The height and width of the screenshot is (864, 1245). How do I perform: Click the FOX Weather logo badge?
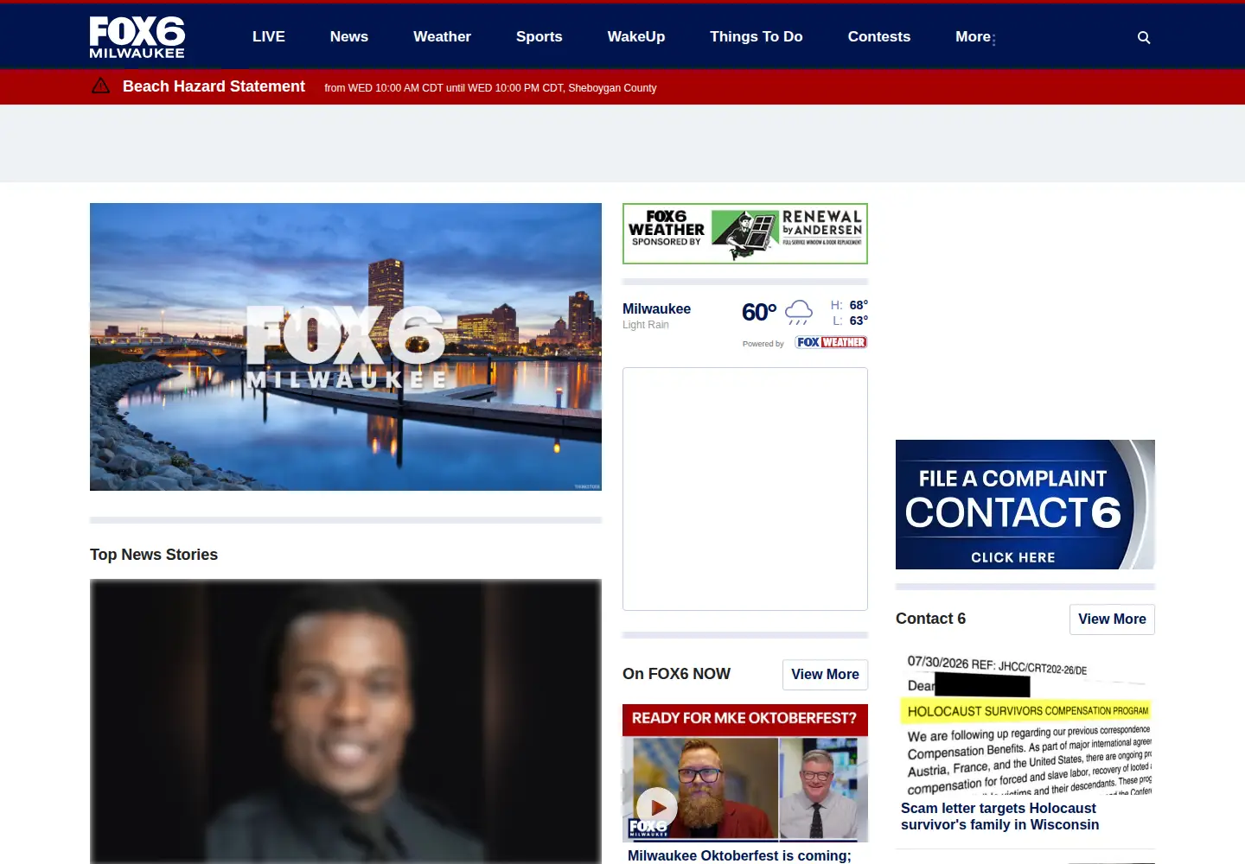point(831,342)
